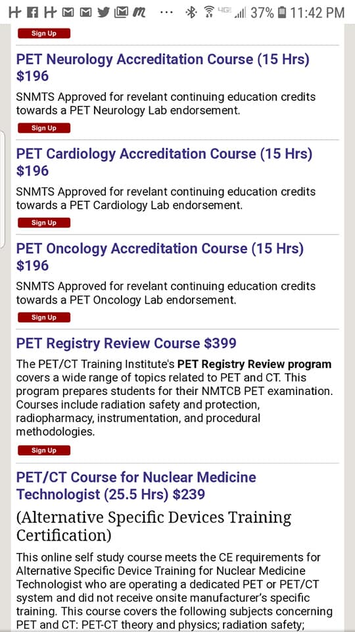Tap the cursive m notification icon
The image size is (355, 632).
139,13
